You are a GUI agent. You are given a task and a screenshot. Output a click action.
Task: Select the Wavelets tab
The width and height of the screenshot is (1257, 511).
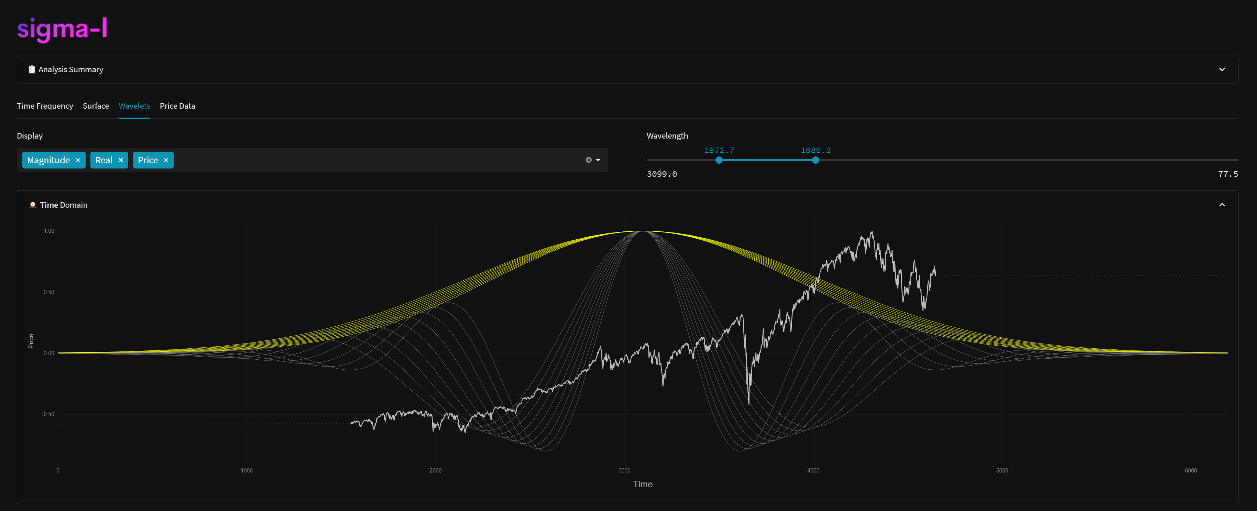(134, 106)
